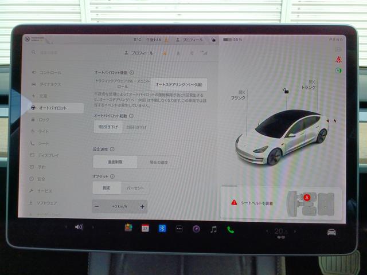This screenshot has width=367, height=275.
Task: Open the ソフトウェア settings section
Action: [47, 203]
